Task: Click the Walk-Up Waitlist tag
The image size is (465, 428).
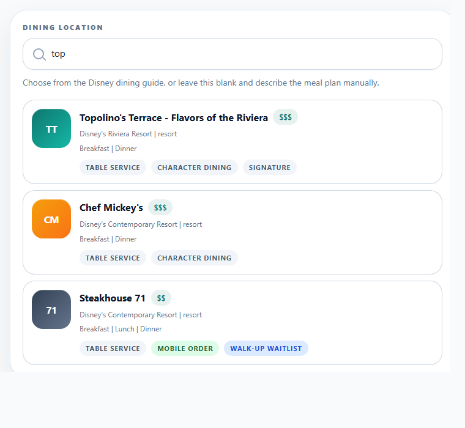Action: click(x=266, y=349)
